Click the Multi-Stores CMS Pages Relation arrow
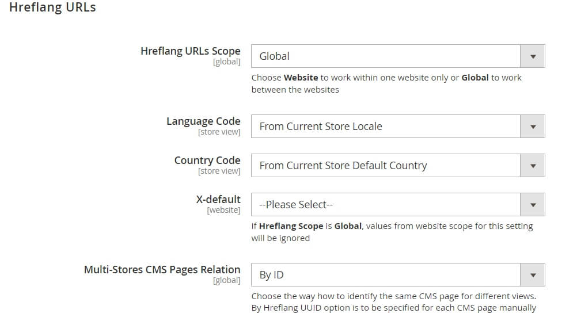Image resolution: width=577 pixels, height=321 pixels. [x=533, y=275]
